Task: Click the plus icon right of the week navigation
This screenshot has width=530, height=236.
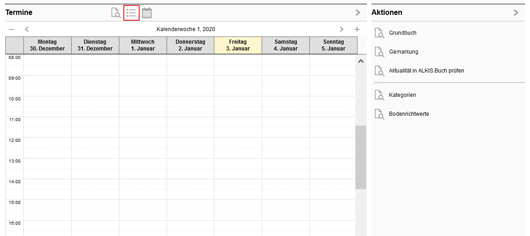Action: pos(357,29)
